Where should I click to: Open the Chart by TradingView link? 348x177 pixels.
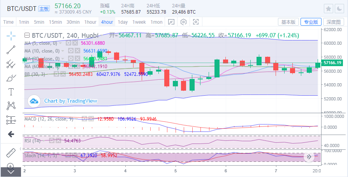click(70, 101)
